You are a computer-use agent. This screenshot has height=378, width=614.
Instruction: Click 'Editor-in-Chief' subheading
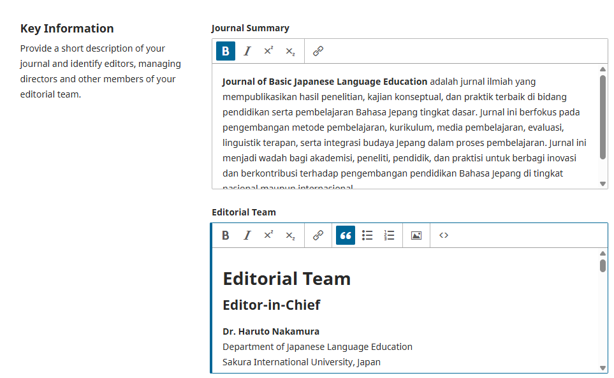tap(272, 305)
